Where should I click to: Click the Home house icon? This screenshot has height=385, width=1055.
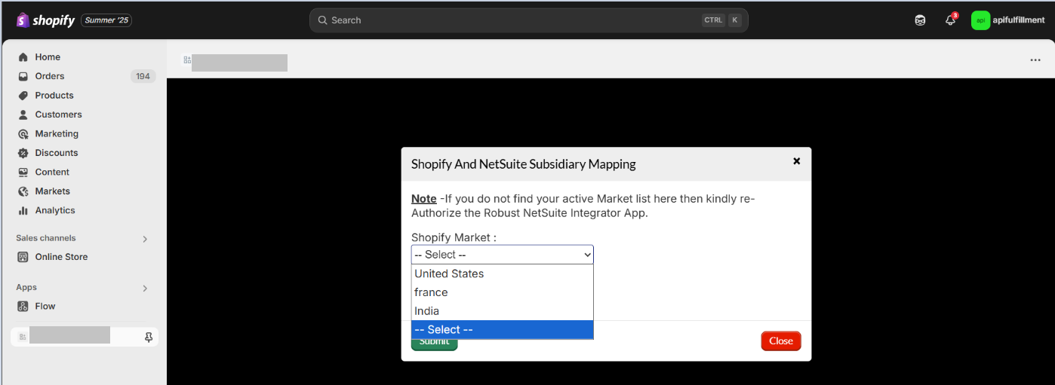coord(23,57)
